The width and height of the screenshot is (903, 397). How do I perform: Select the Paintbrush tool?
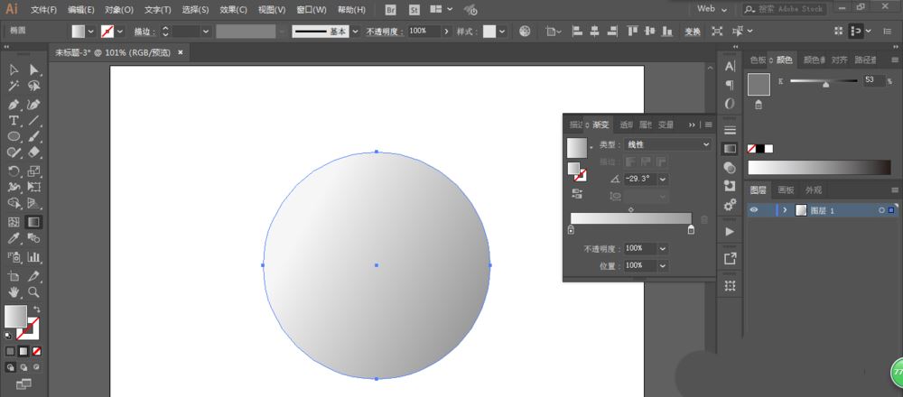click(x=34, y=136)
